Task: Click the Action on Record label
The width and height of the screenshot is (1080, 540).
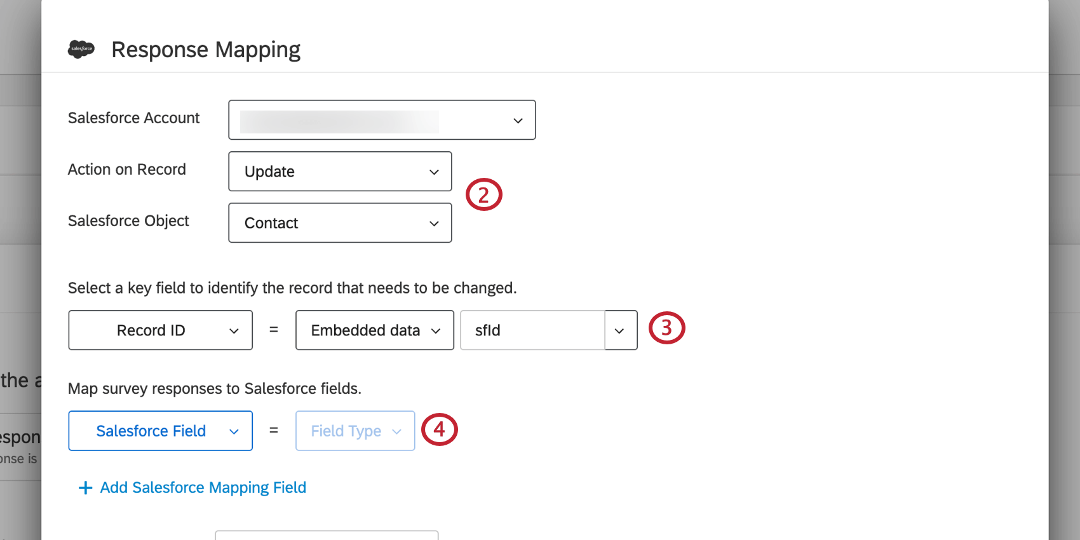Action: (127, 170)
